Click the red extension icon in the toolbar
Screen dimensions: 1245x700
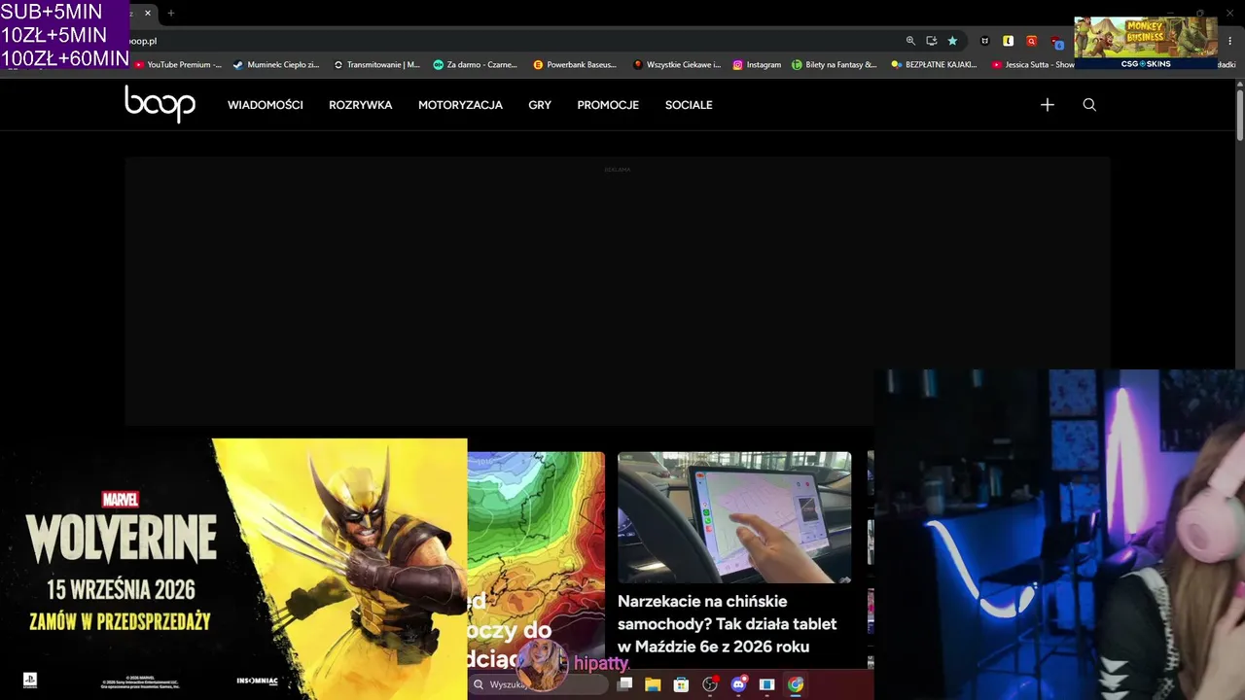tap(1031, 41)
